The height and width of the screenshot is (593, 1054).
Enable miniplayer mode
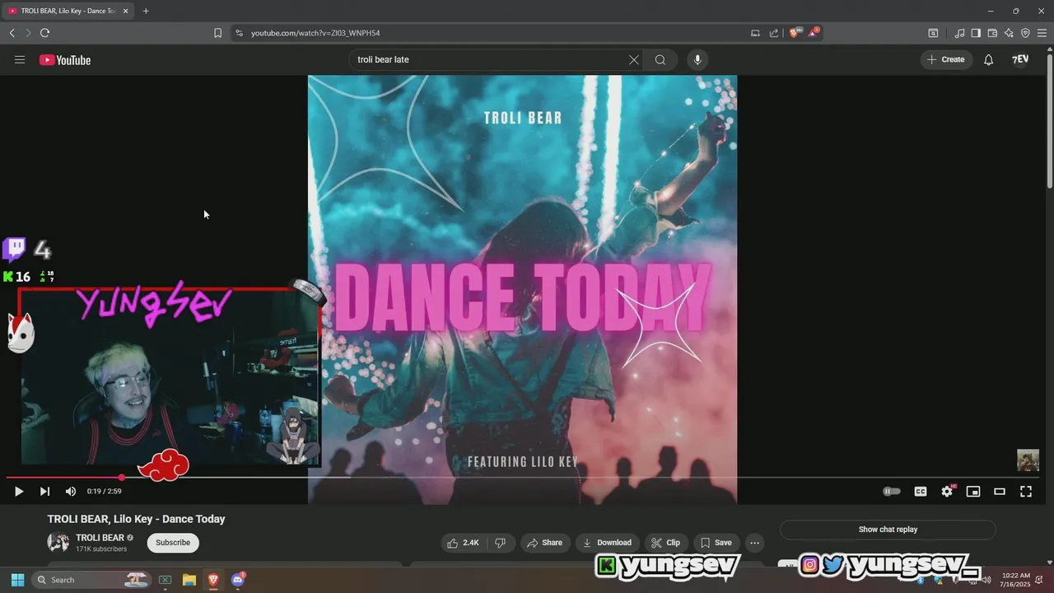pyautogui.click(x=973, y=492)
